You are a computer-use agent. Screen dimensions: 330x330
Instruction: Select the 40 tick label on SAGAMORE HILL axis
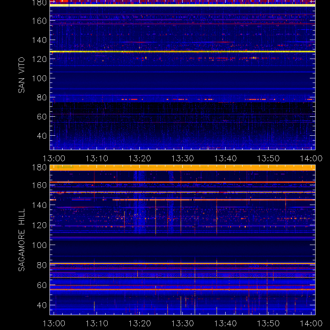pyautogui.click(x=42, y=305)
